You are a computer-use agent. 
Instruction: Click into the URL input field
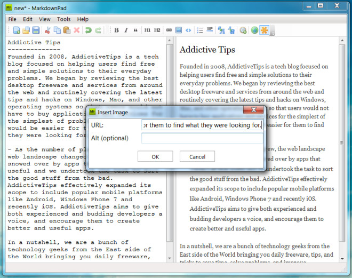(x=202, y=125)
